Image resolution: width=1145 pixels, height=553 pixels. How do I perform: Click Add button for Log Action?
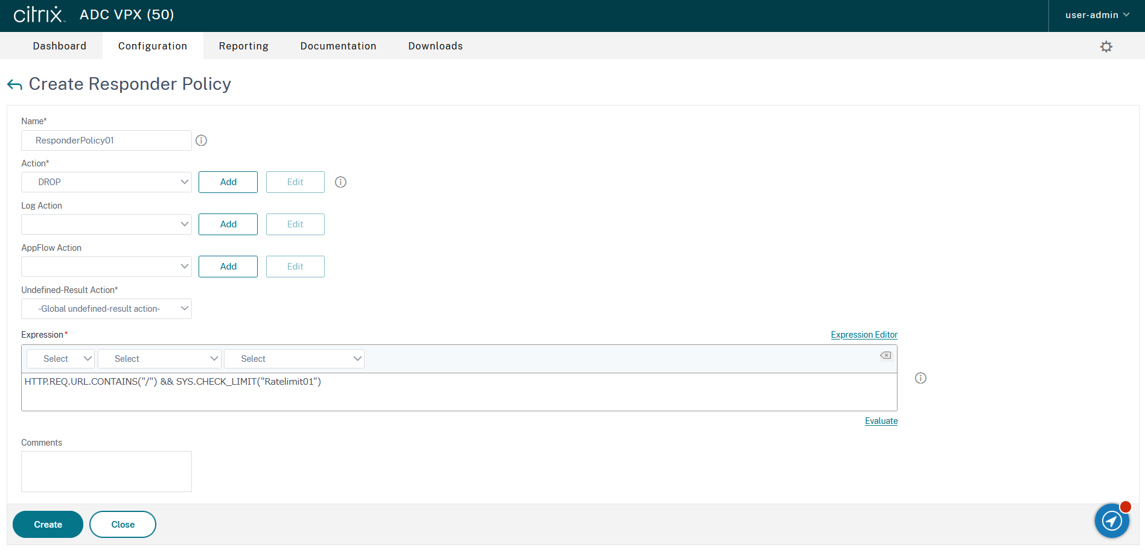(228, 224)
